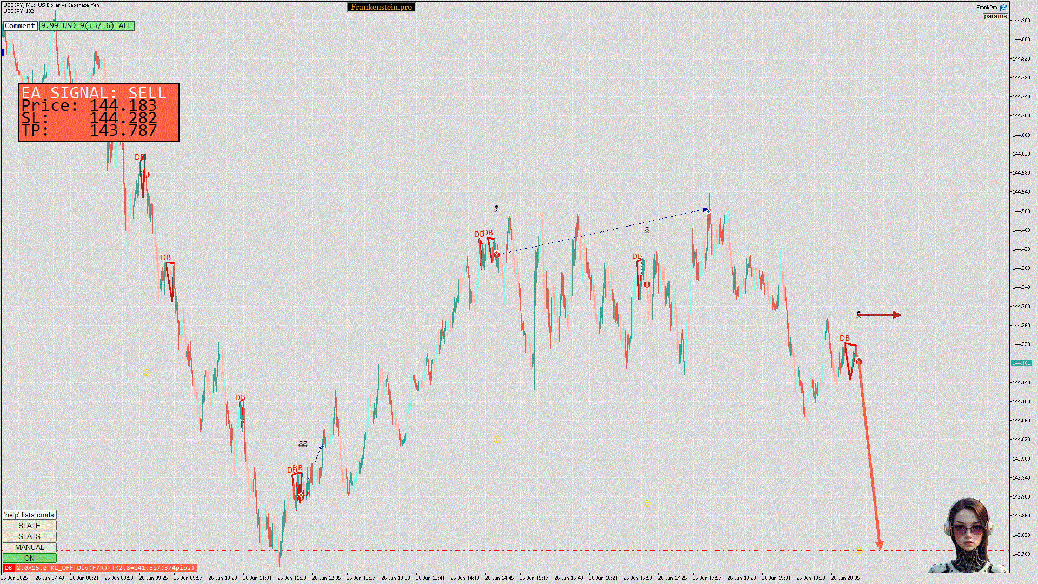Toggle the green ON button
This screenshot has height=584, width=1038.
[29, 558]
